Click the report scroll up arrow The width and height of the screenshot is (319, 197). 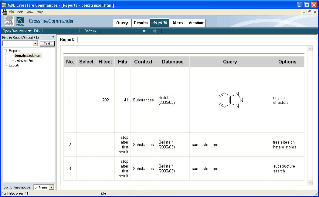(x=310, y=49)
